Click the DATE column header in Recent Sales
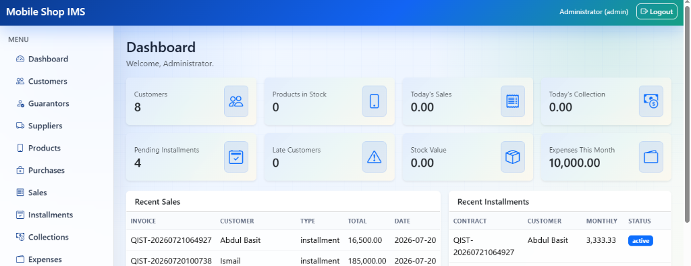This screenshot has height=266, width=691. 402,221
